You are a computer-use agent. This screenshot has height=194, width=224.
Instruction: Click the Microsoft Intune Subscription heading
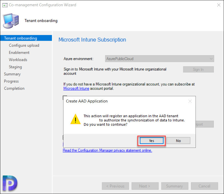pos(92,40)
